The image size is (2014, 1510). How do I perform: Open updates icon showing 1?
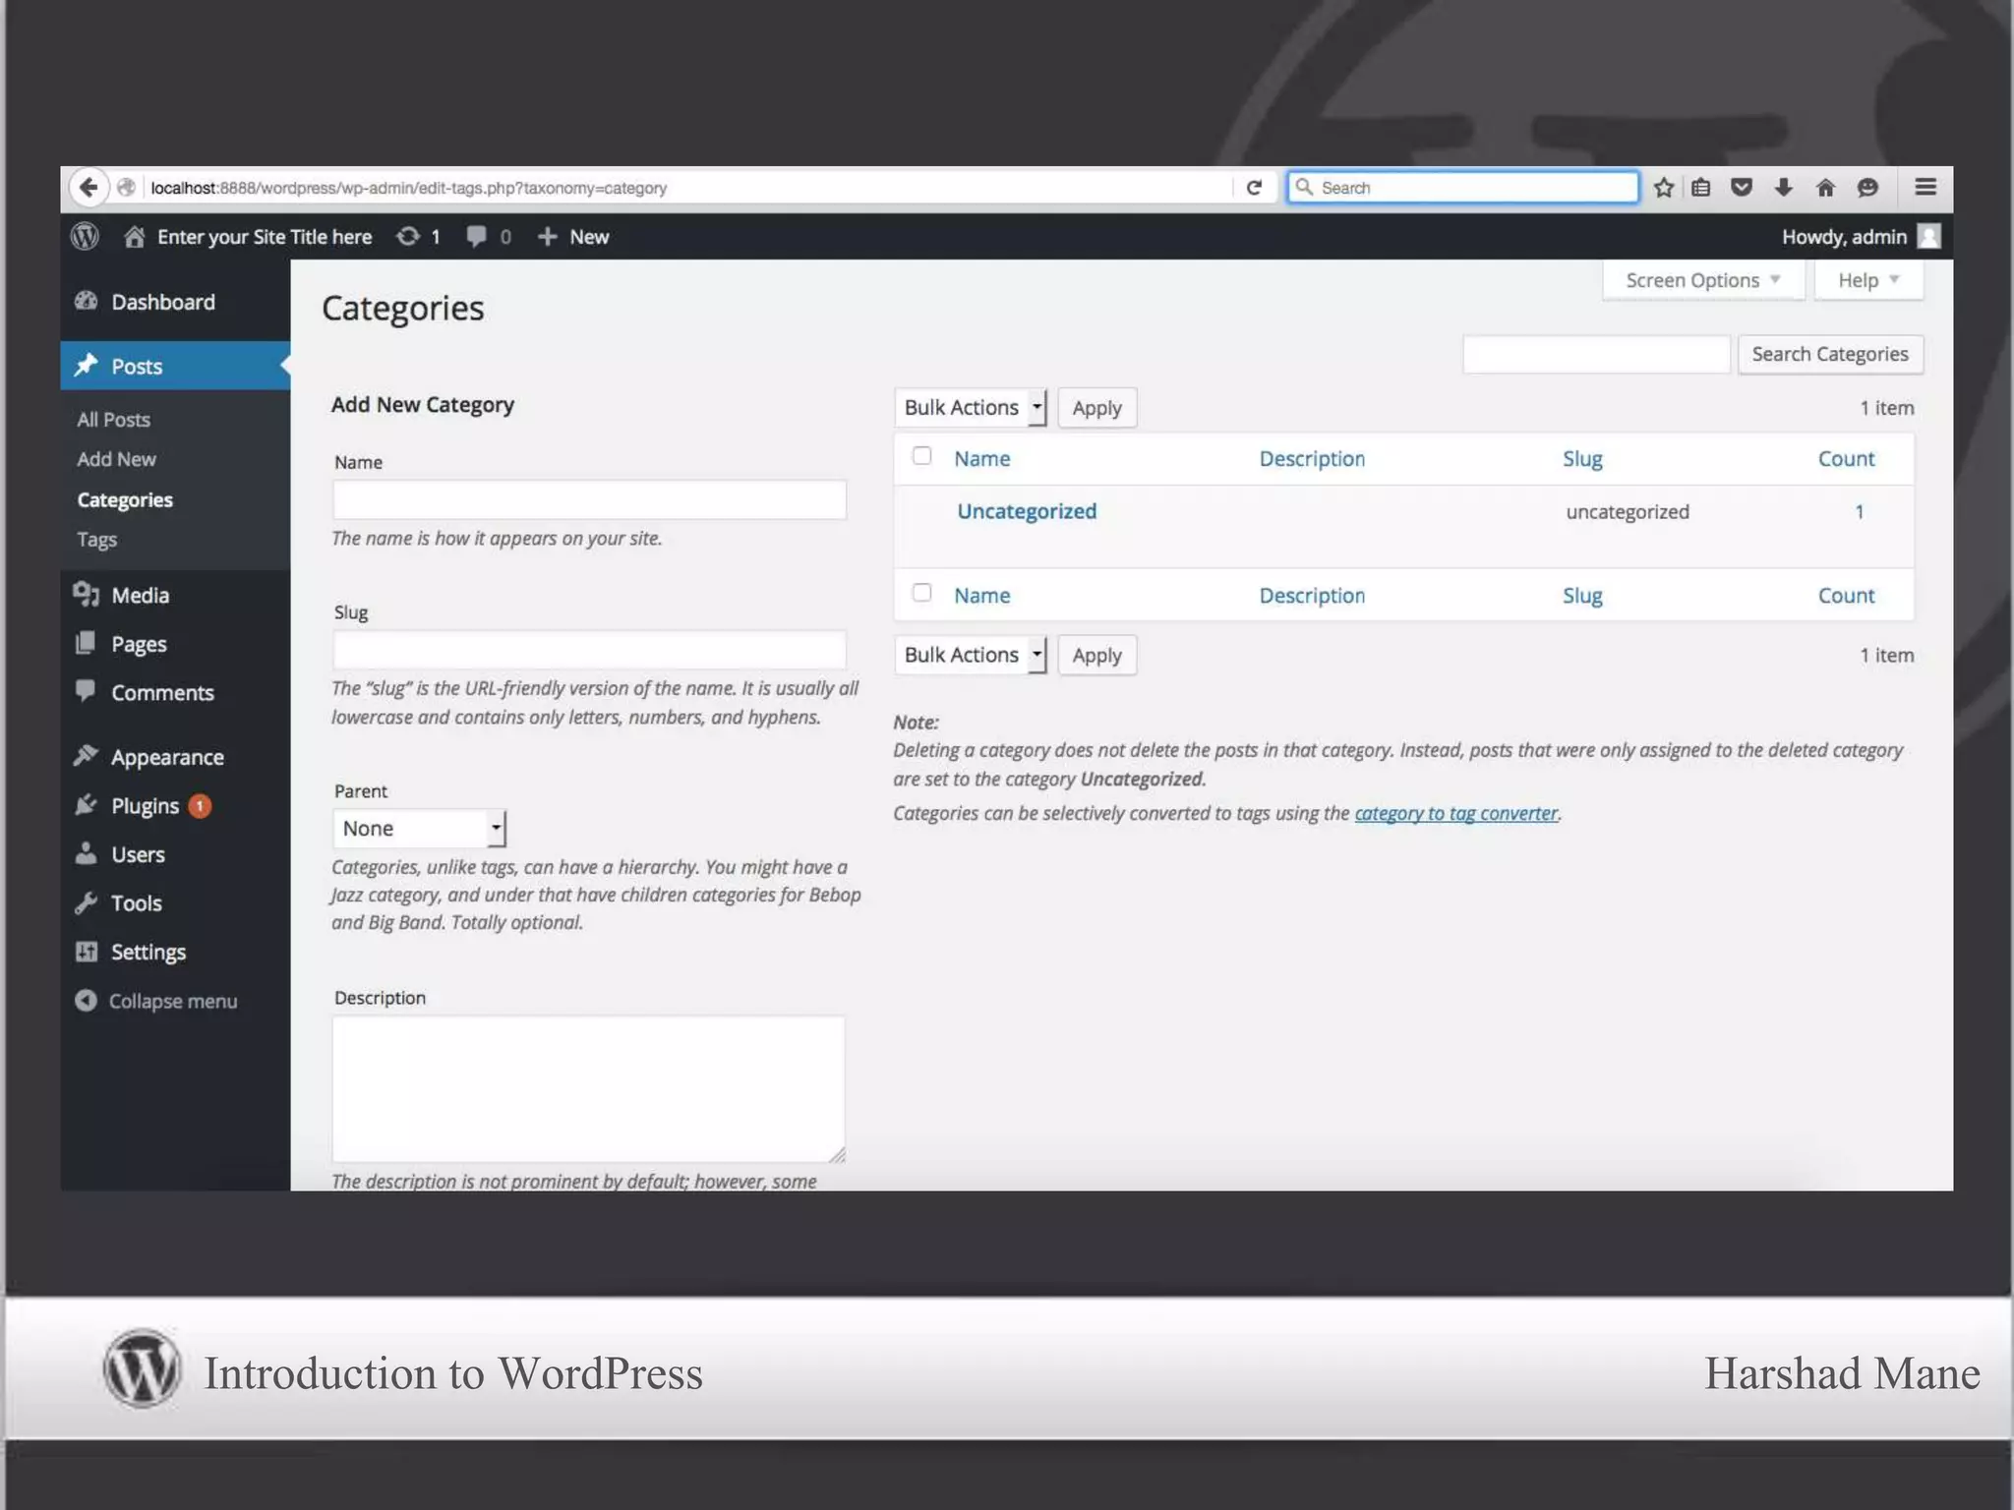pyautogui.click(x=407, y=236)
